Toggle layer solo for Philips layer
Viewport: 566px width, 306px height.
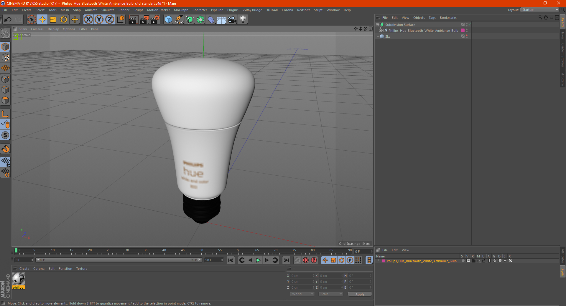point(463,261)
